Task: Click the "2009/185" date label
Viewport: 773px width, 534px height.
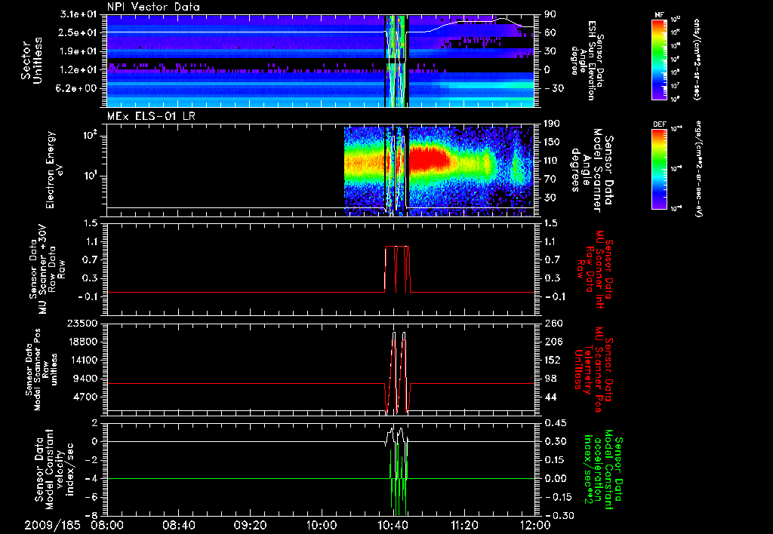Action: [53, 525]
